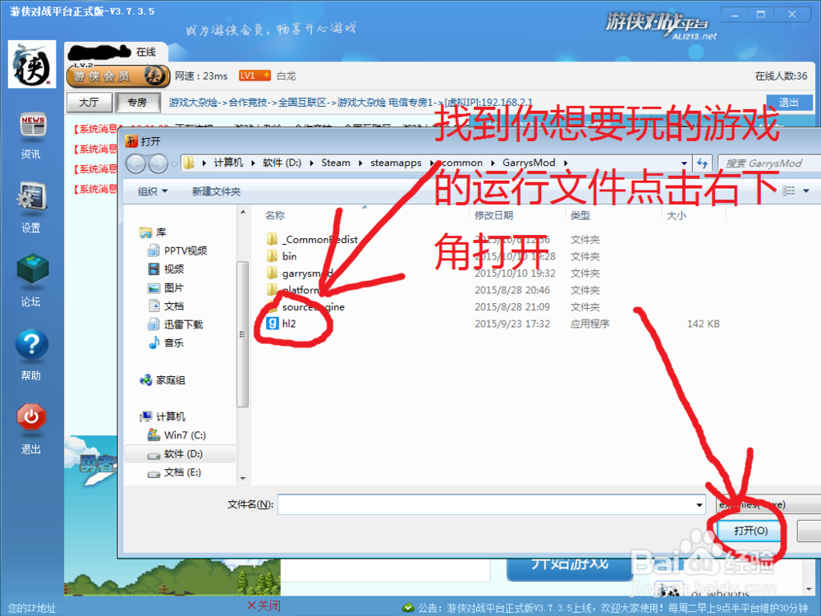Screen dimensions: 821x616
Task: Expand the 文件名 combo box dropdown arrow
Action: 699,504
